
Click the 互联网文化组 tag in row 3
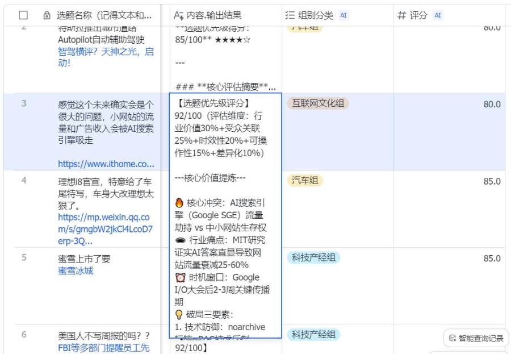[x=317, y=103]
